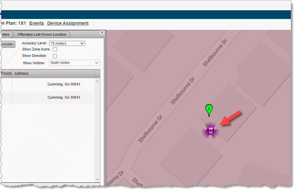Expand the Show Victims dropdown
This screenshot has height=192, width=296.
point(74,63)
